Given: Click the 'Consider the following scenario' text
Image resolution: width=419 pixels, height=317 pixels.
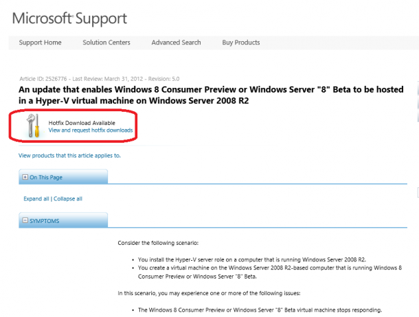Looking at the screenshot, I should tap(158, 243).
